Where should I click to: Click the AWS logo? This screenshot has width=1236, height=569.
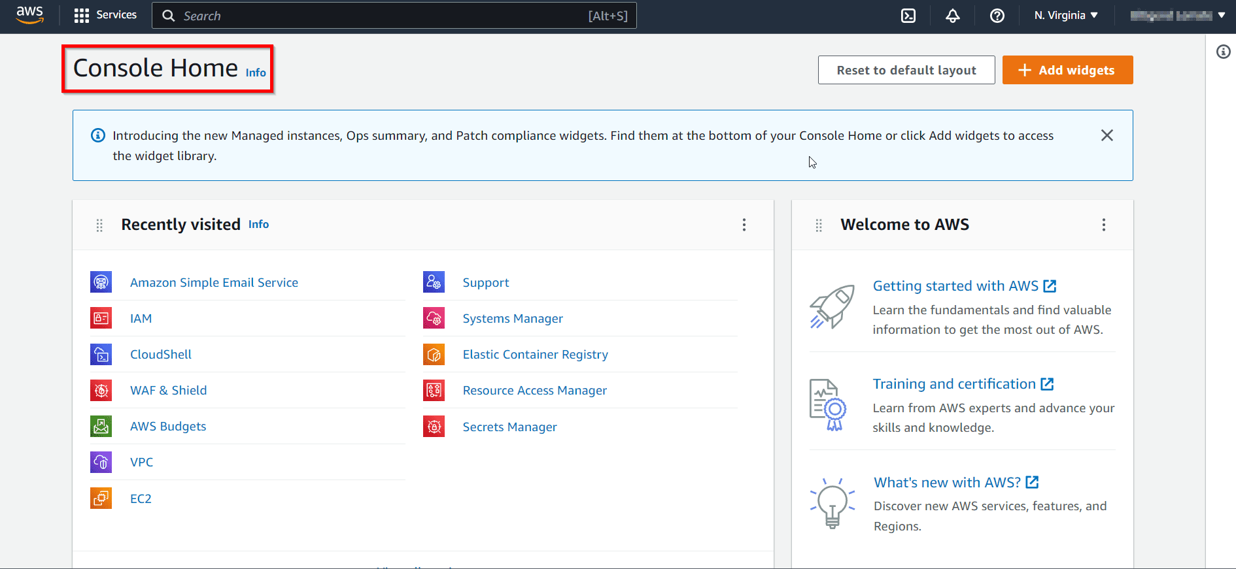(x=30, y=15)
